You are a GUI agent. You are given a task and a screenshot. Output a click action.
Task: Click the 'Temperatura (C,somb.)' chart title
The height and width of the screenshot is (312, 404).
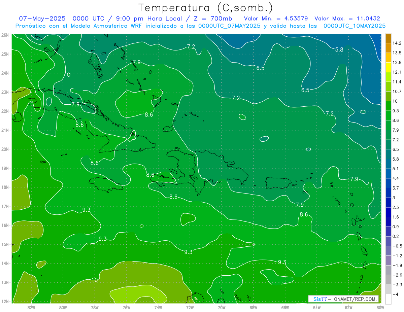tap(205, 7)
